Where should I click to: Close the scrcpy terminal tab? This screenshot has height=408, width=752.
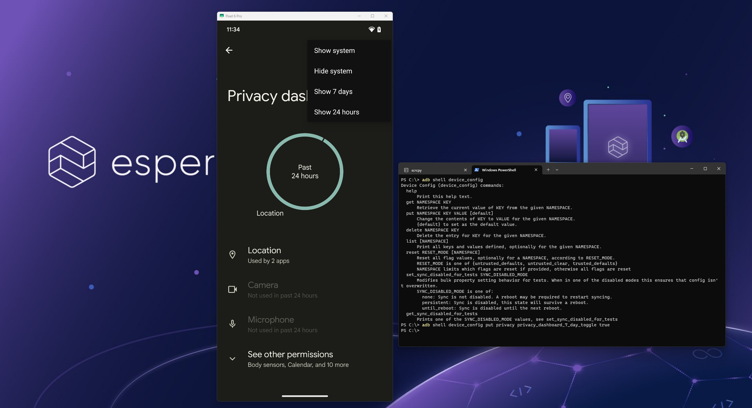pyautogui.click(x=465, y=170)
